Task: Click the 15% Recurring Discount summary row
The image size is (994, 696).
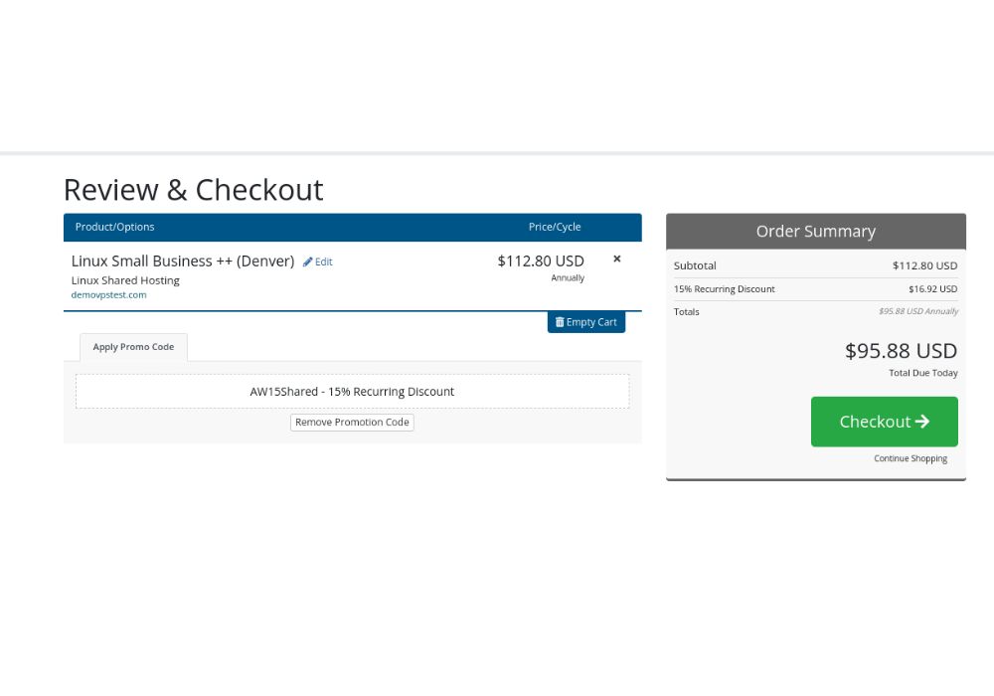Action: 725,289
